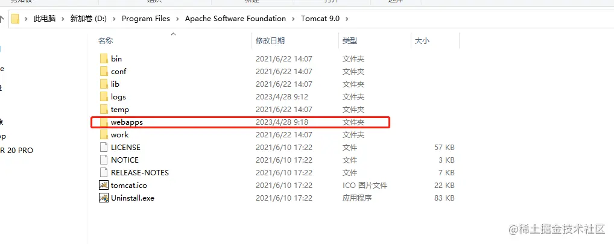Screen dimensions: 614x244
Task: Click the webapps date 2023/4/28 9:18
Action: pos(282,122)
